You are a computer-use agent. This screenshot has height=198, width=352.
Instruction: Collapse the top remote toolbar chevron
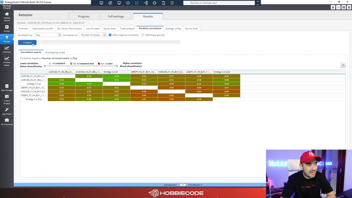258,4
